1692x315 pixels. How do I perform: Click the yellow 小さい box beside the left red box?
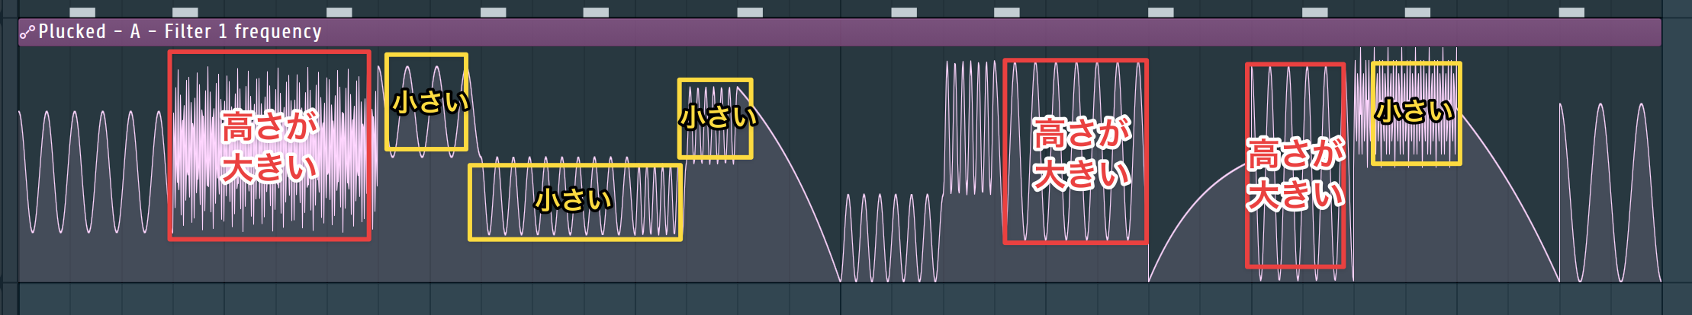[426, 102]
